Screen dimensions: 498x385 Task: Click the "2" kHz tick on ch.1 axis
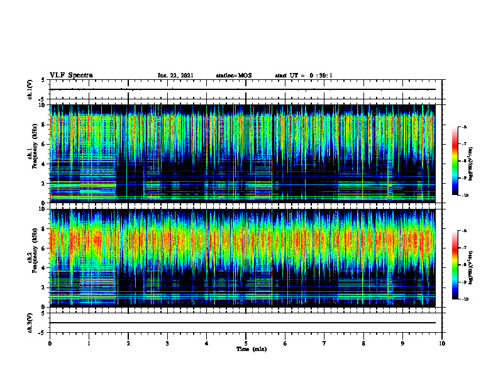[x=44, y=184]
